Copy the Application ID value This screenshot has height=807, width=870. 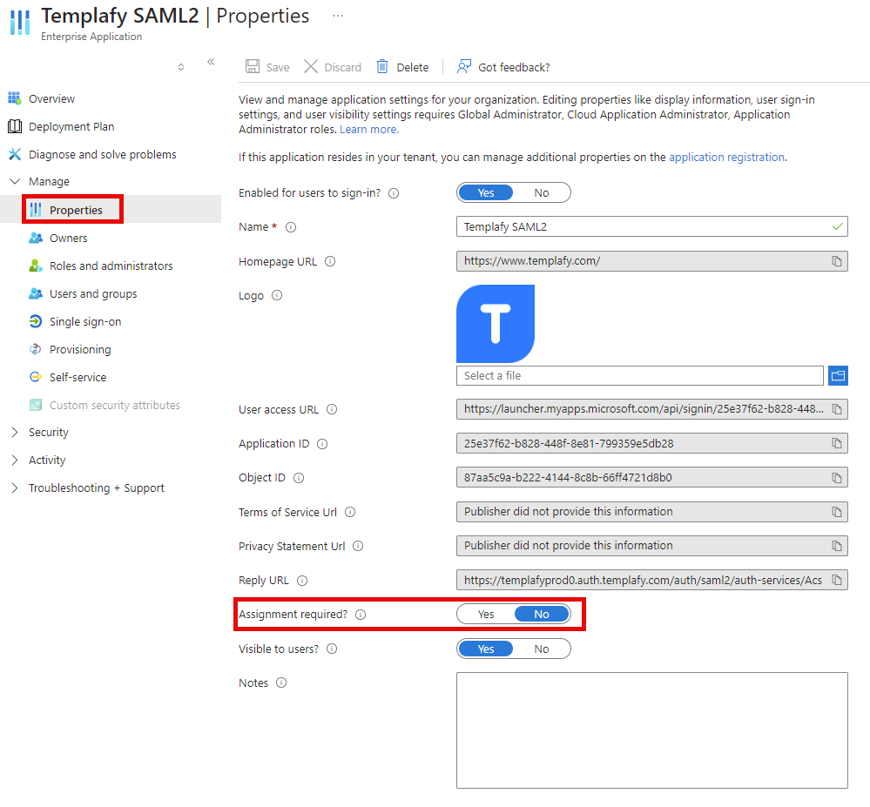coord(835,442)
